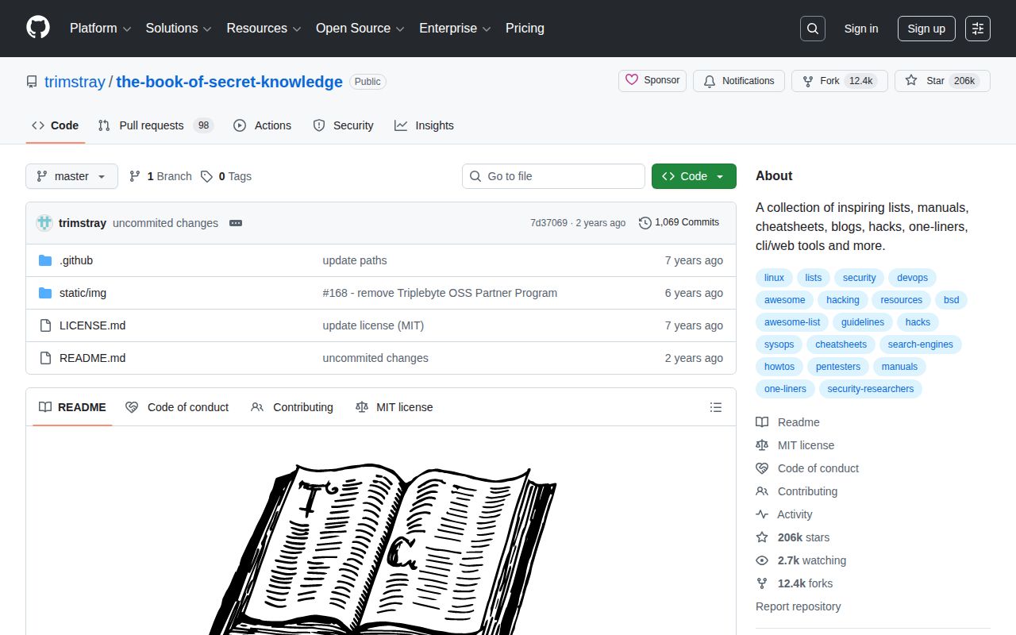
Task: Open the README.md file link
Action: [92, 358]
